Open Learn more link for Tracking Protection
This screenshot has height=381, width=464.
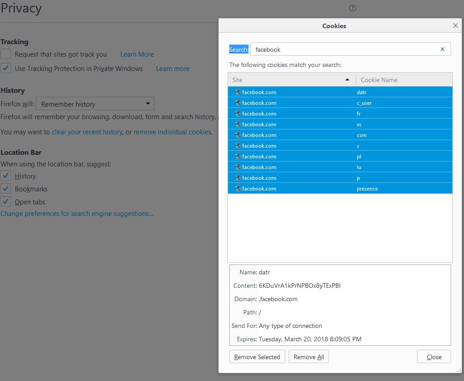173,69
